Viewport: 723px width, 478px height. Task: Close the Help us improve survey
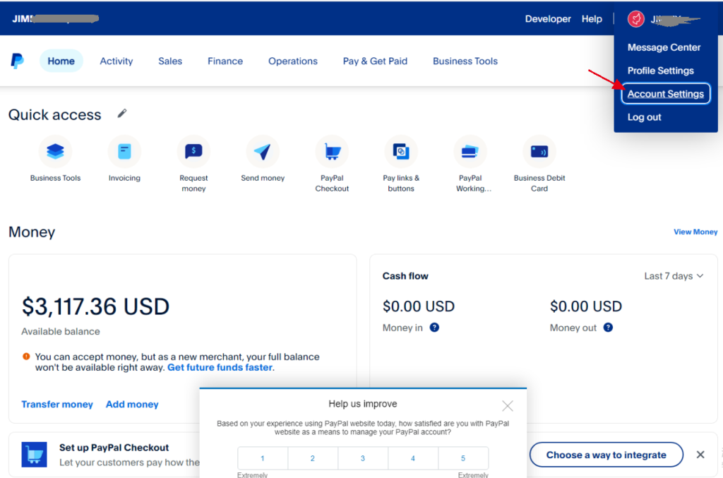click(x=508, y=406)
